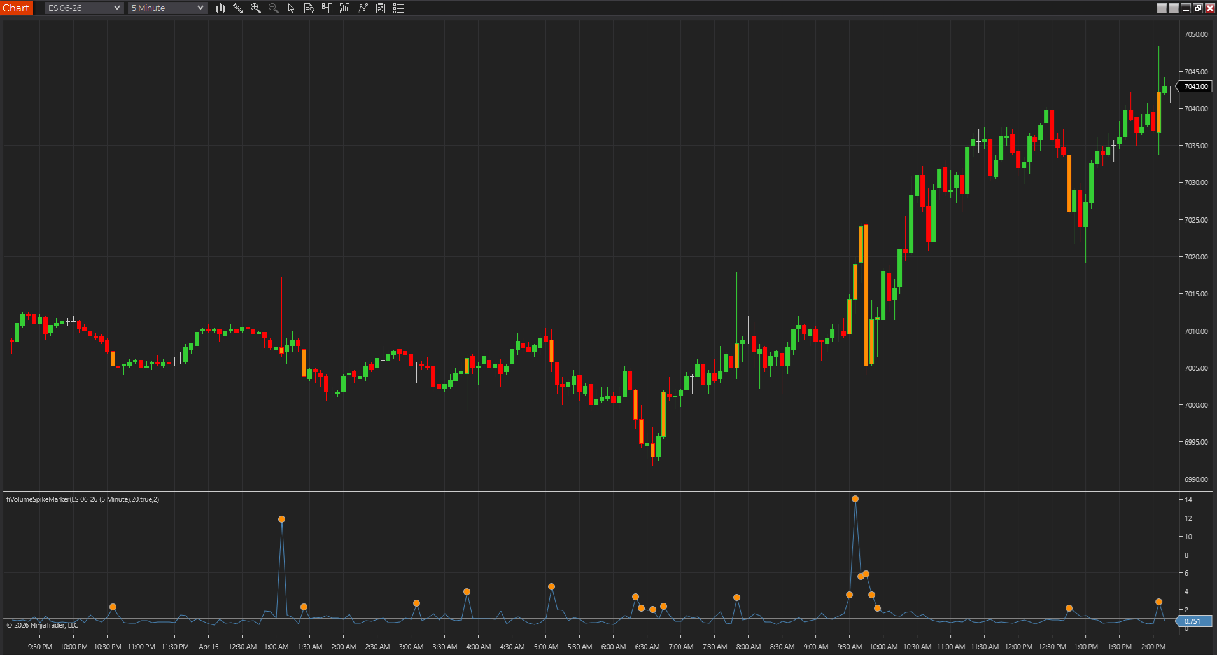Click the orange Chart menu label

(x=17, y=8)
